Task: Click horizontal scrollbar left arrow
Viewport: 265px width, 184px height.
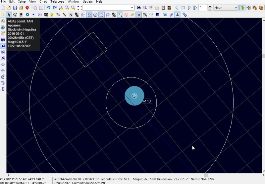Action: point(9,175)
